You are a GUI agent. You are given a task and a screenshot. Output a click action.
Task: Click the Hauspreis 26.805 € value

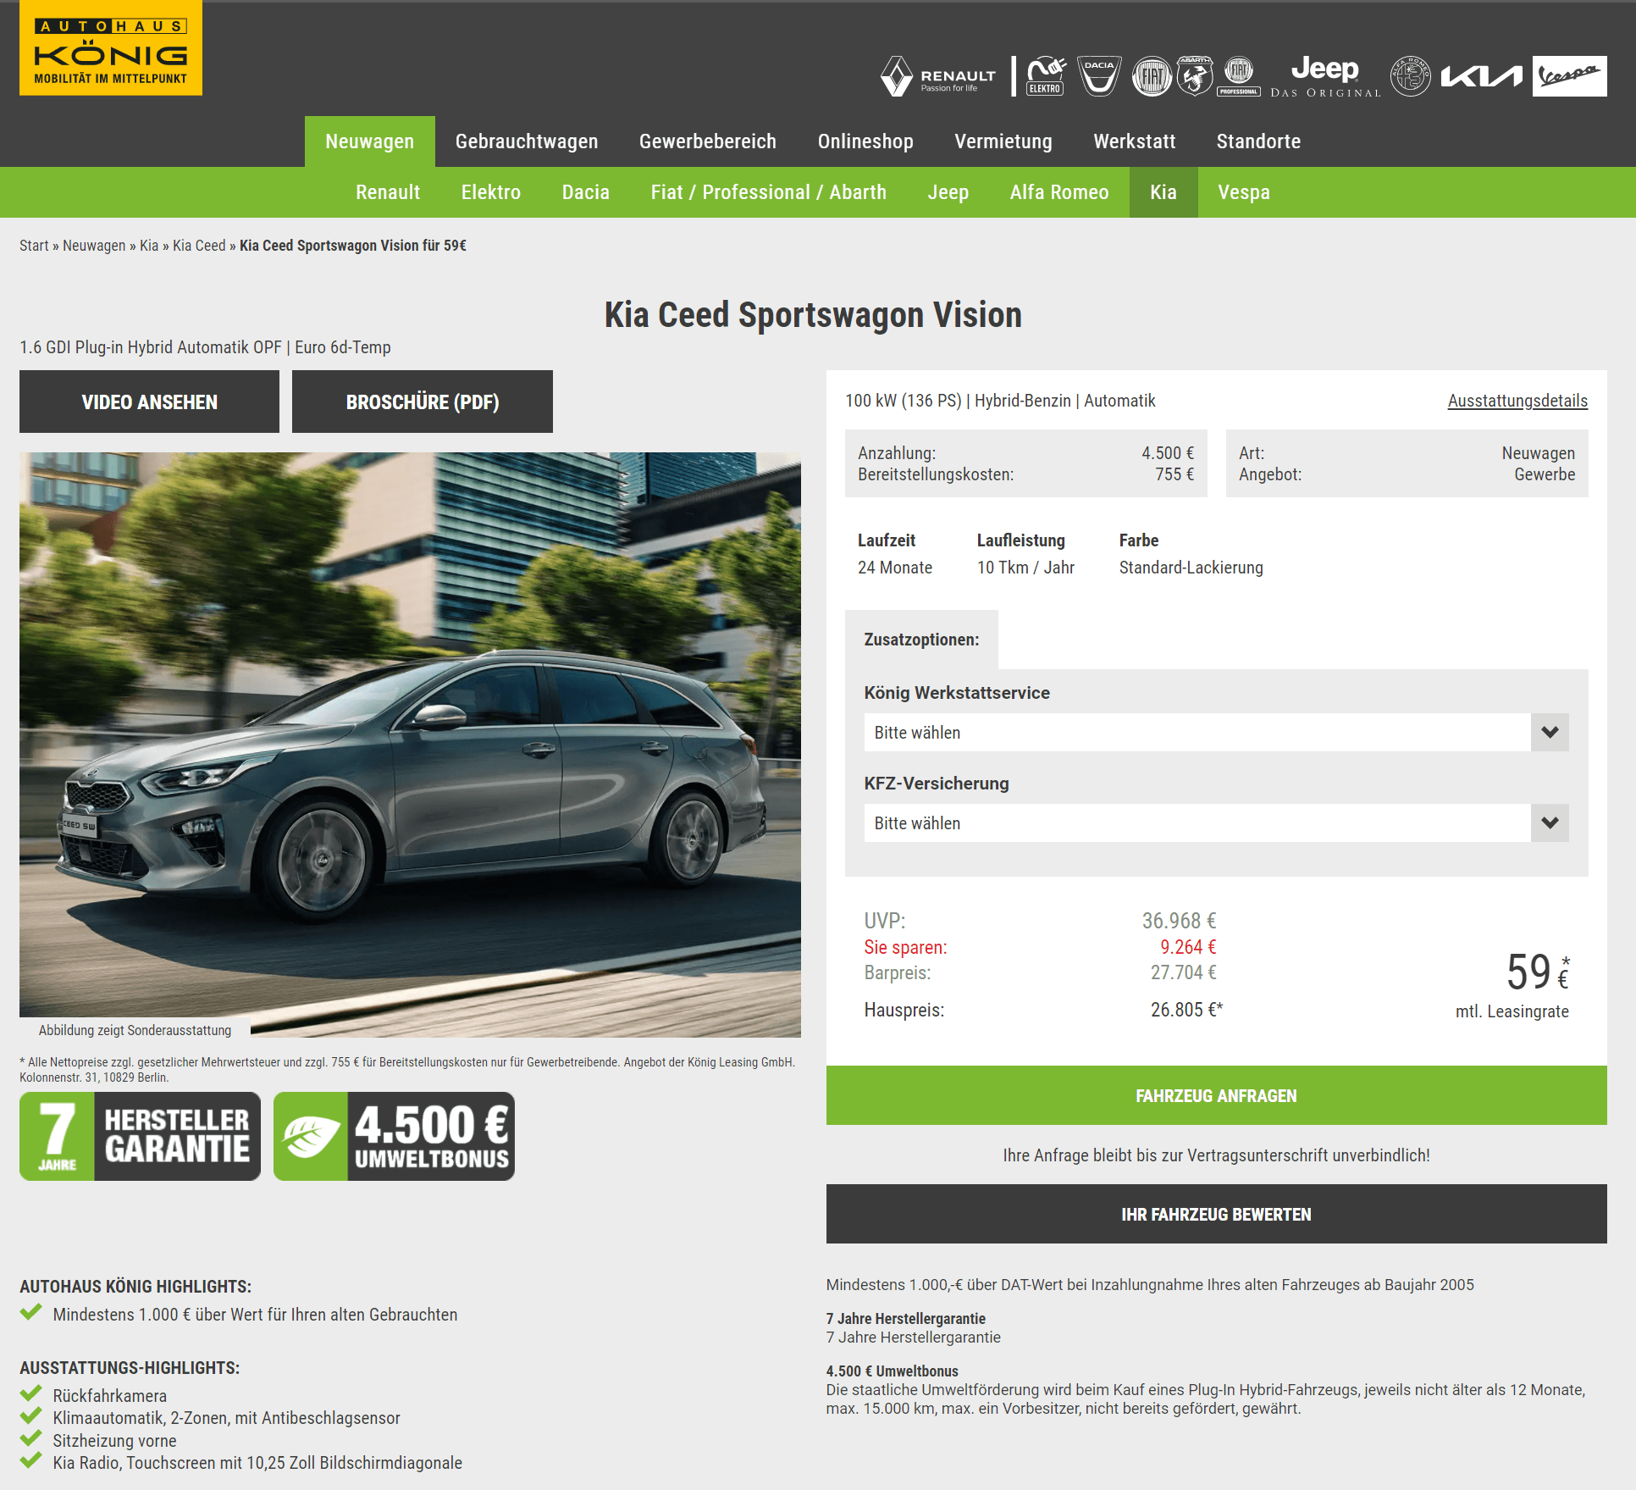1186,1010
